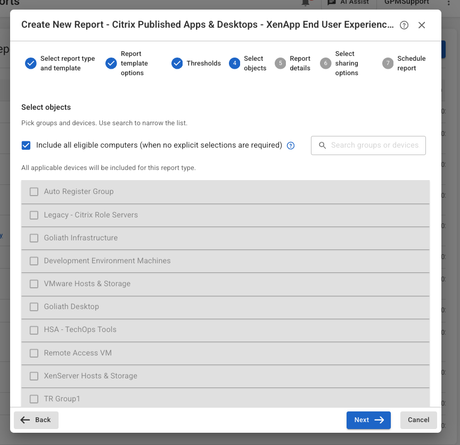Click the Development Environment Machines label

pos(107,261)
